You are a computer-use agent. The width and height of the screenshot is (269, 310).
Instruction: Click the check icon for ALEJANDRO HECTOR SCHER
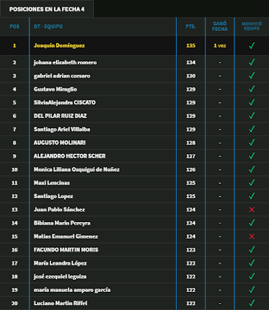click(x=252, y=156)
